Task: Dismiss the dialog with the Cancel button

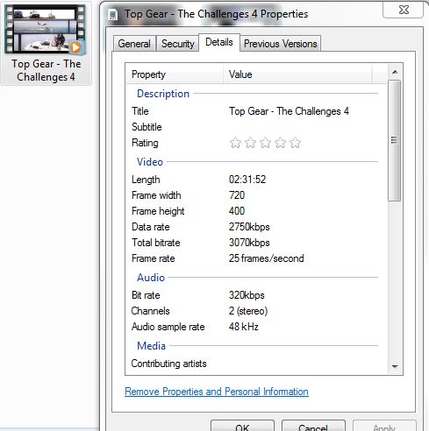Action: (313, 427)
